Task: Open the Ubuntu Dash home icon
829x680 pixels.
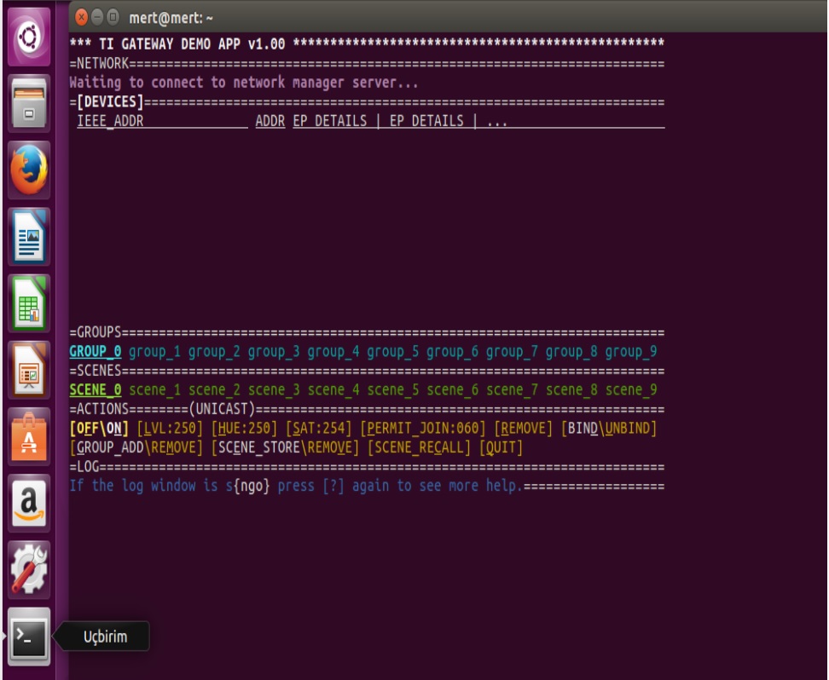Action: 29,37
